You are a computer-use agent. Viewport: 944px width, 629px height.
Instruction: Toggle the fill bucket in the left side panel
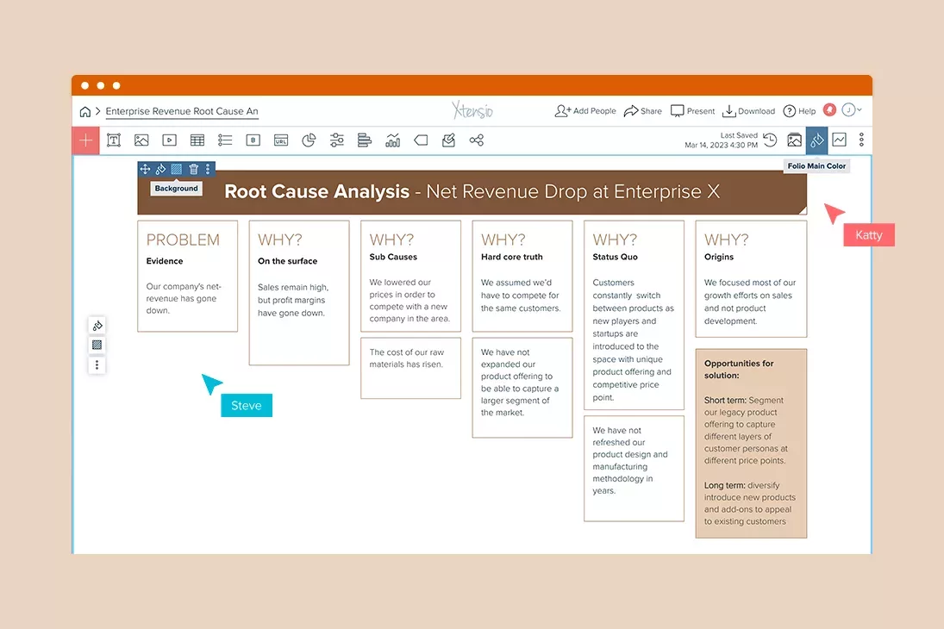97,326
